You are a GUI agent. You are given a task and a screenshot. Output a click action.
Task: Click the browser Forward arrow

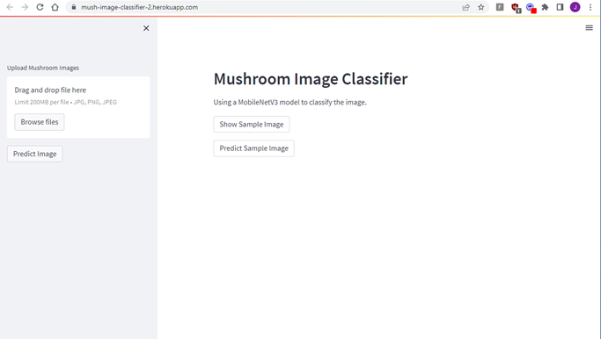[25, 7]
